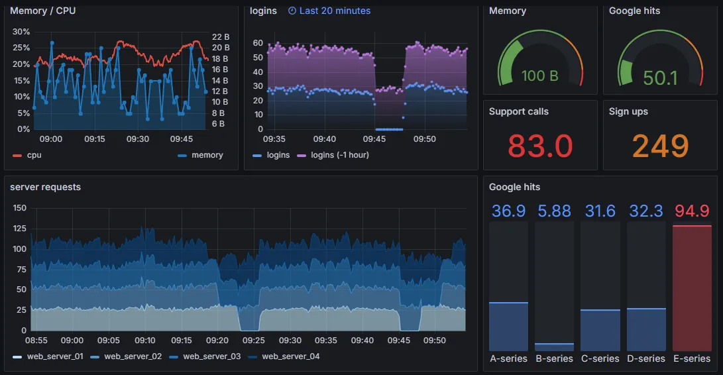The image size is (723, 375).
Task: Select the small B-series bar
Action: (x=554, y=347)
